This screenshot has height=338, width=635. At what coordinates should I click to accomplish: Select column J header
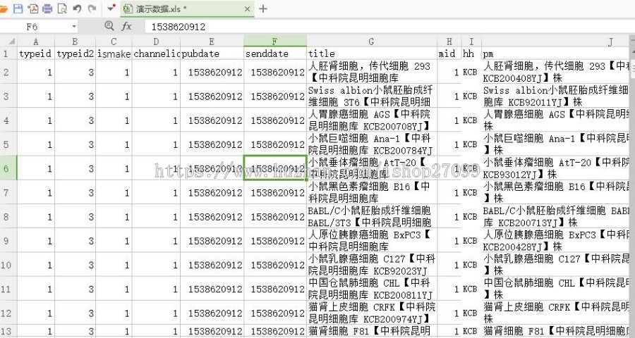[x=556, y=42]
